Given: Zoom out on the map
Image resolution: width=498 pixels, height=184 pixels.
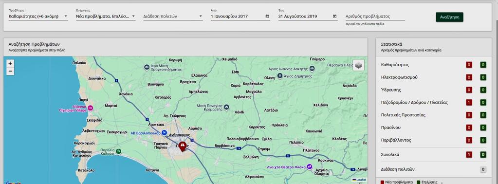Looking at the screenshot, I should click(x=10, y=71).
